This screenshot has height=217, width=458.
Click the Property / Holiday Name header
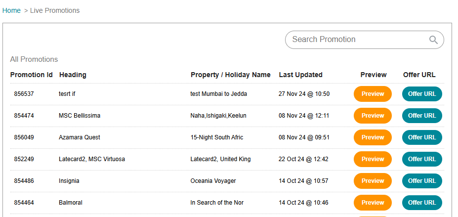pyautogui.click(x=230, y=75)
